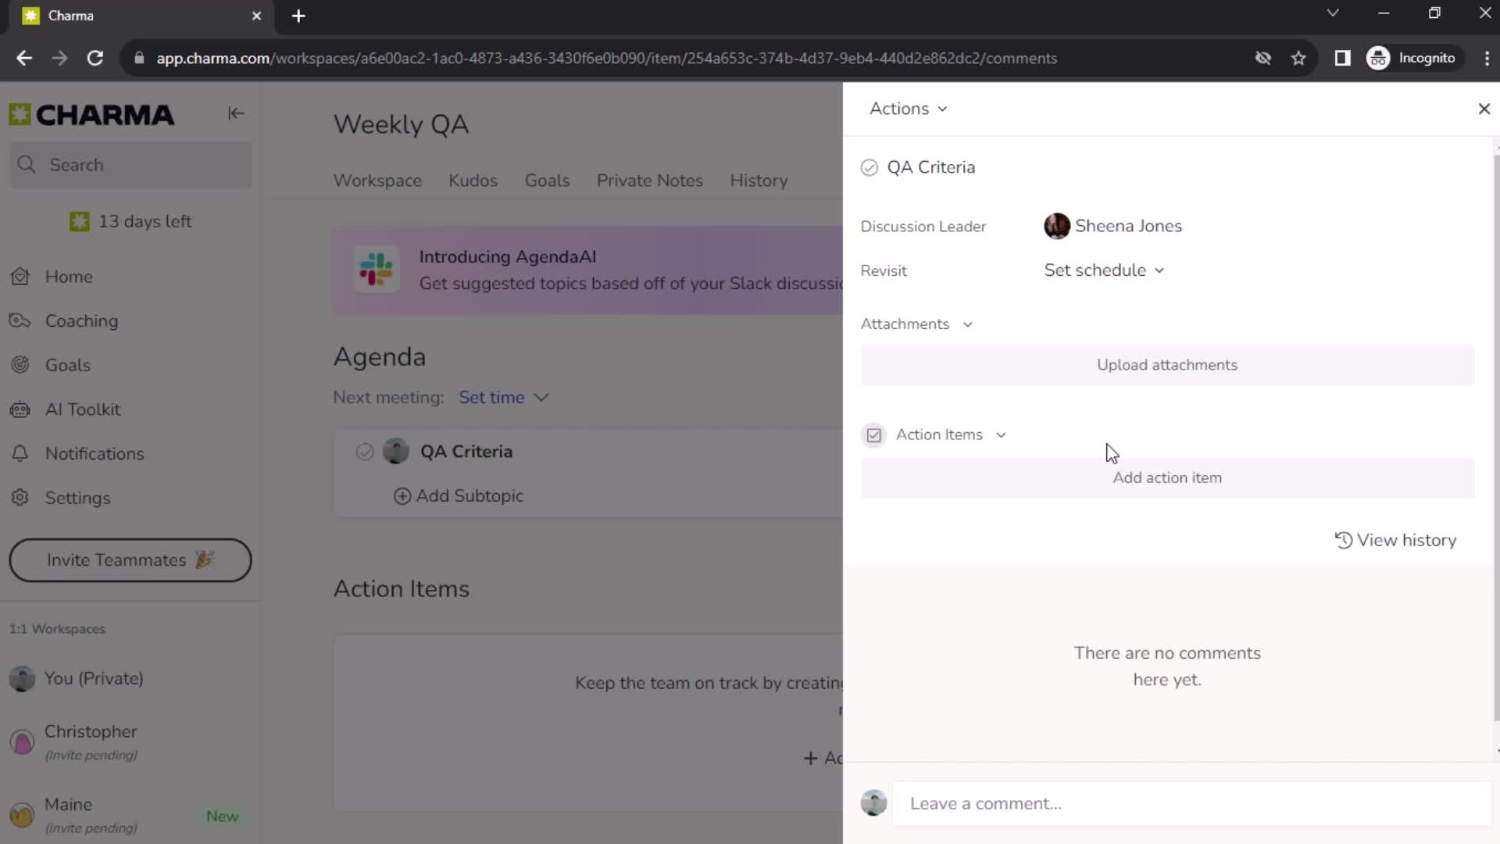
Task: Expand the Action Items section
Action: point(999,434)
